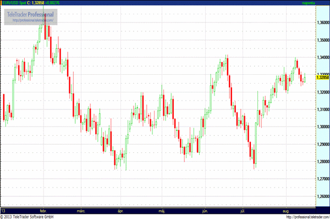The height and width of the screenshot is (220, 330).
Task: Click the 1,36000 price axis label
Action: click(x=322, y=23)
